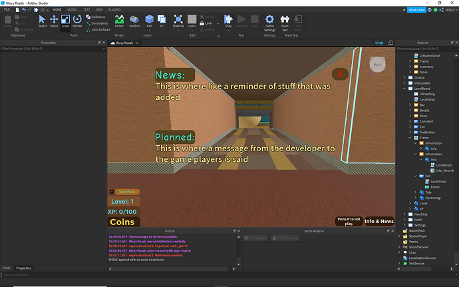The image size is (459, 287).
Task: Click the Play test icon
Action: click(228, 19)
